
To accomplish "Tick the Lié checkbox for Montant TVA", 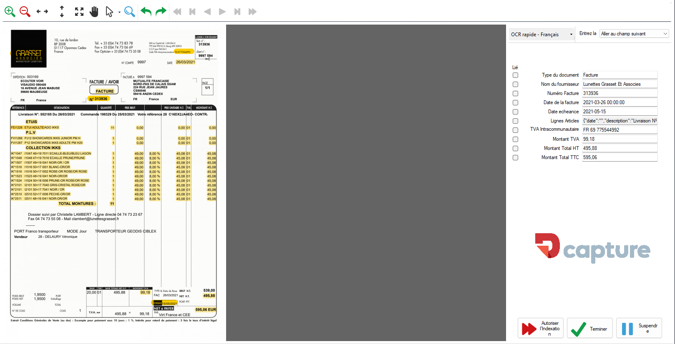I will (515, 140).
